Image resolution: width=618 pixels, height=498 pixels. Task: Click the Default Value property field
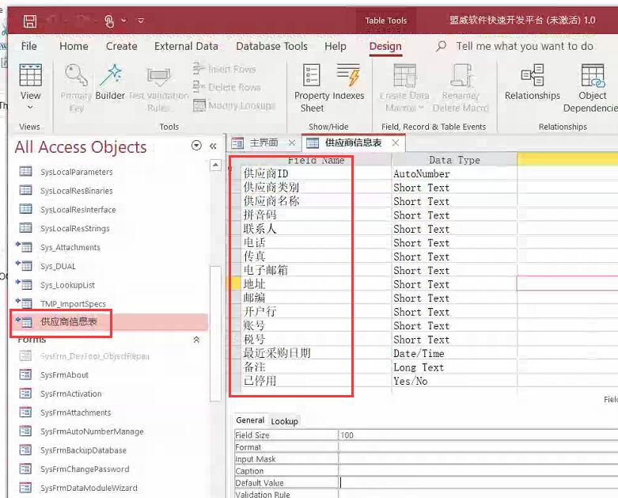475,482
